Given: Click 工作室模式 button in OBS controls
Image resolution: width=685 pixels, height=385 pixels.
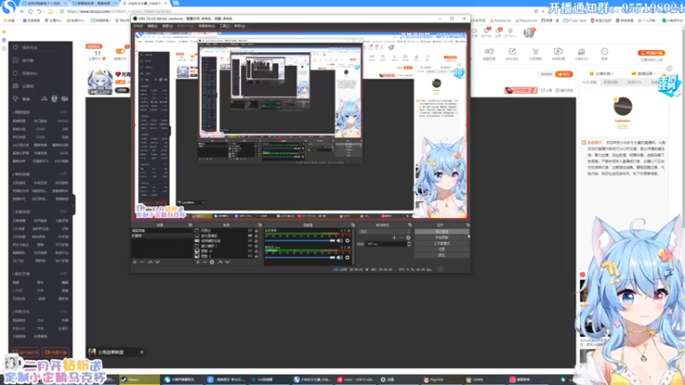Looking at the screenshot, I should [442, 243].
